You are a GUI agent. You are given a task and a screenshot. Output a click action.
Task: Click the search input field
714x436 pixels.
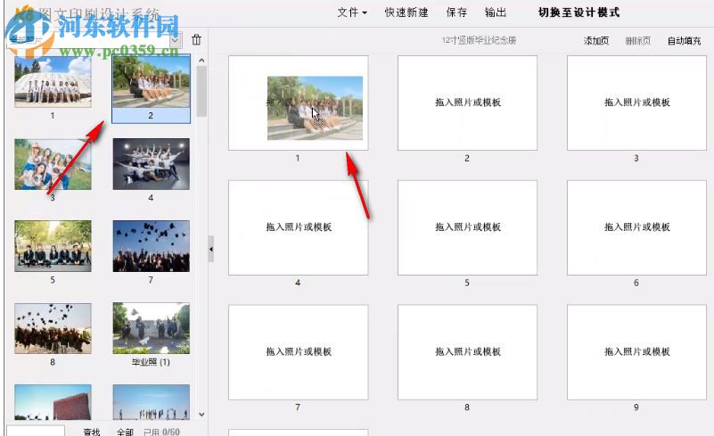36,431
